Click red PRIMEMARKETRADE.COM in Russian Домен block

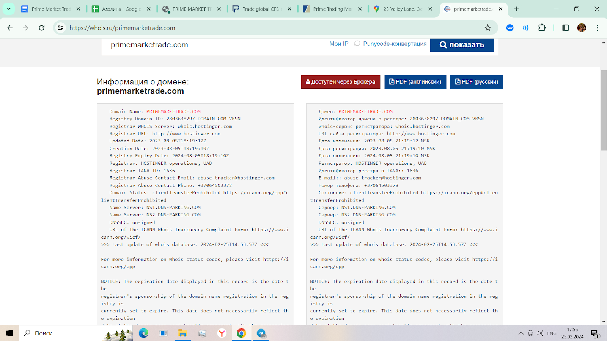[366, 111]
